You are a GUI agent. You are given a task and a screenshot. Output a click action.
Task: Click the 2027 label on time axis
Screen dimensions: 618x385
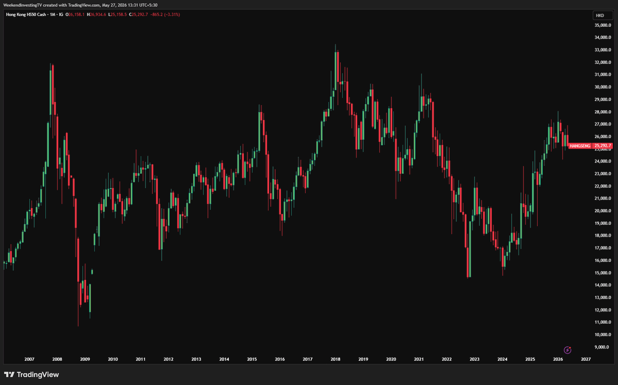pos(586,359)
